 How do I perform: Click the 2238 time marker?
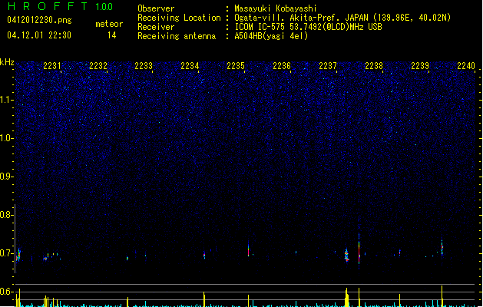374,66
